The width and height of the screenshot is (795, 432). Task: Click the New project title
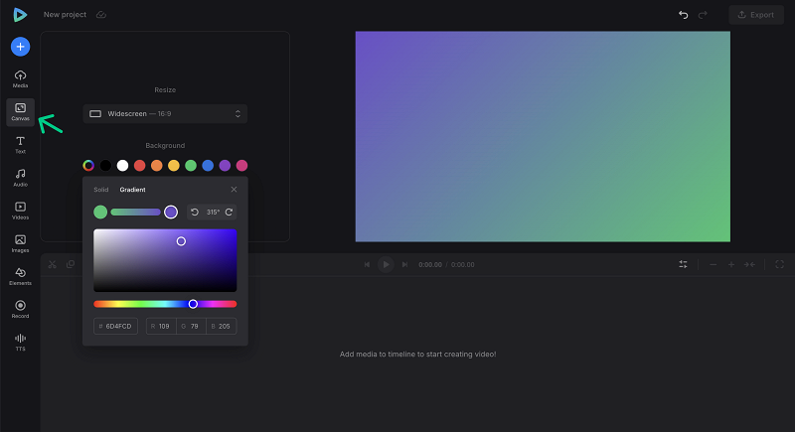[x=65, y=15]
